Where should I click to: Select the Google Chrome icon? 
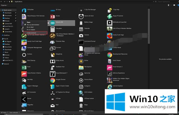(52, 80)
